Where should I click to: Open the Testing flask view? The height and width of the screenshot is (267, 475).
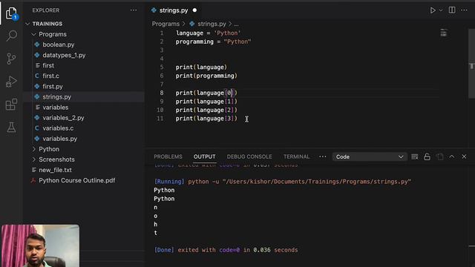pos(11,128)
